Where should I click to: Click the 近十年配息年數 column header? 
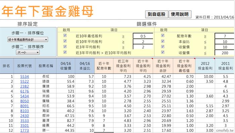[104, 66]
